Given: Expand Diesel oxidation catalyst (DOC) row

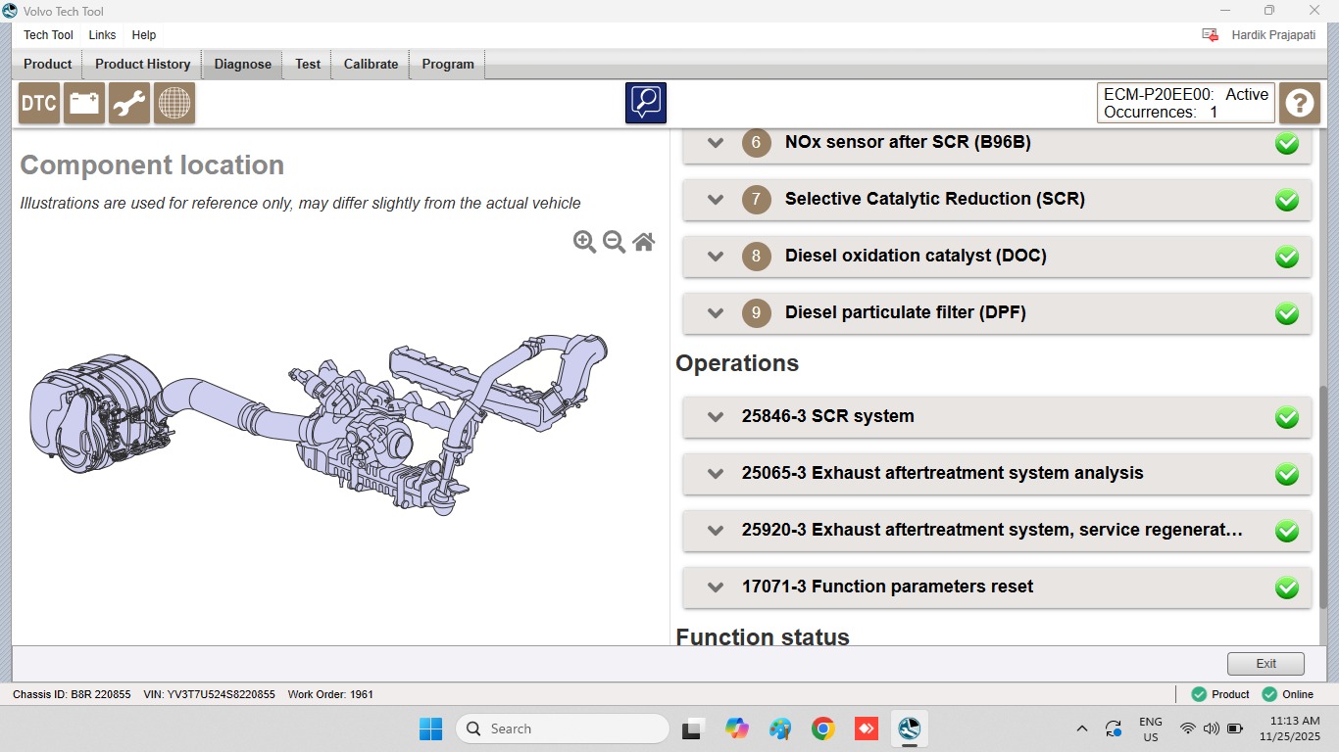Looking at the screenshot, I should tap(997, 257).
